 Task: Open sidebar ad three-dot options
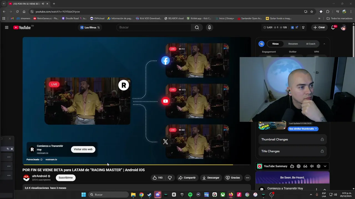pyautogui.click(x=316, y=190)
